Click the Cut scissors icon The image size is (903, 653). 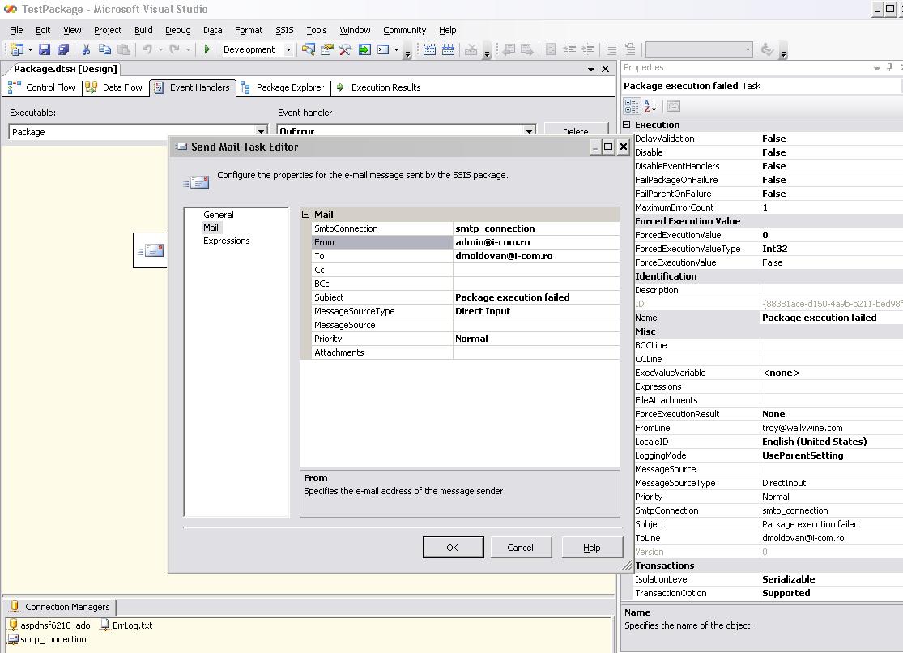click(x=86, y=49)
